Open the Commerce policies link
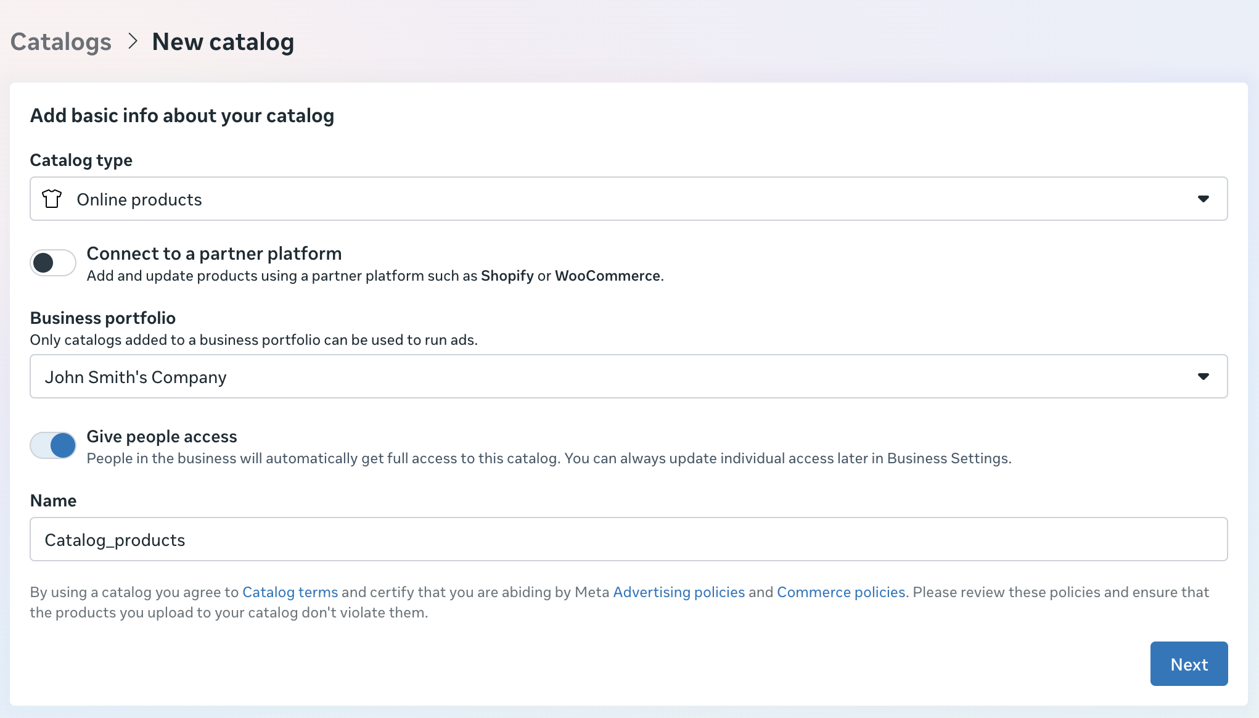The image size is (1259, 718). point(841,592)
